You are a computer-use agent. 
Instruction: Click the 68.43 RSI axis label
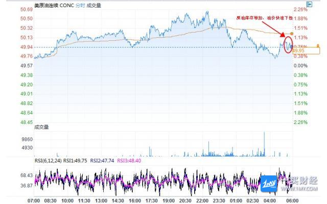(27, 175)
